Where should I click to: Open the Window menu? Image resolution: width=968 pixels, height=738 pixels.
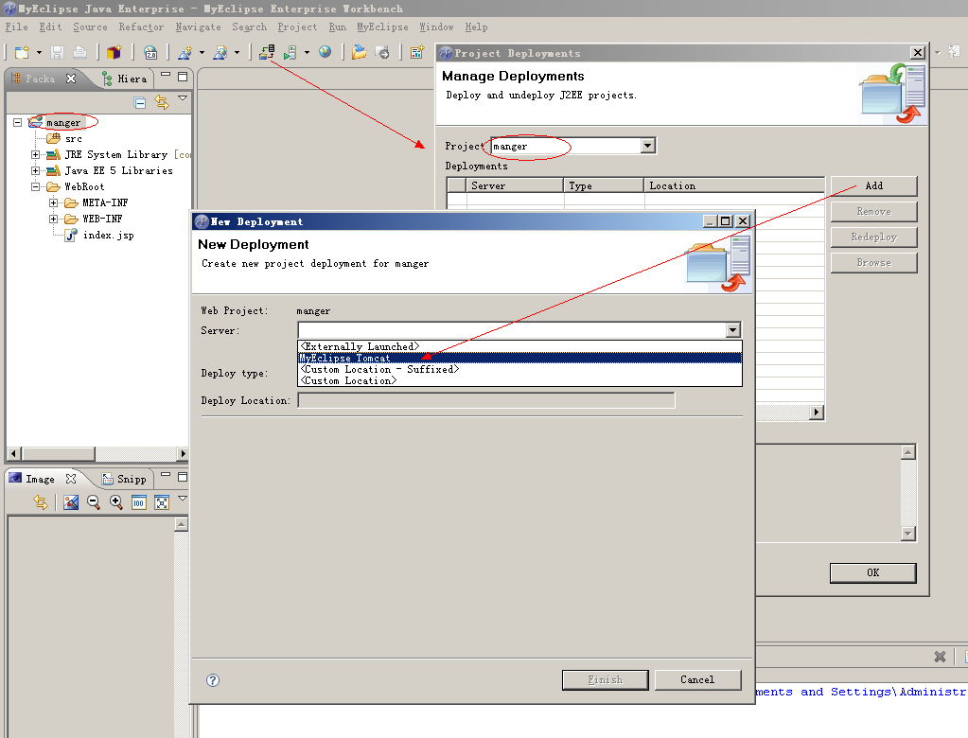436,27
